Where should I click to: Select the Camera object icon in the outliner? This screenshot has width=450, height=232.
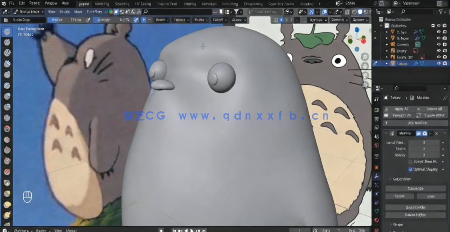(x=393, y=44)
